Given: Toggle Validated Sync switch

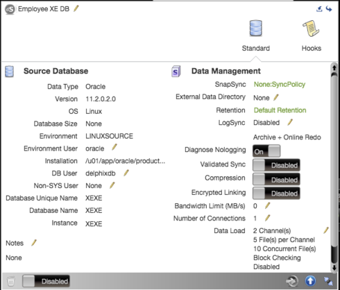Looking at the screenshot, I should point(276,165).
